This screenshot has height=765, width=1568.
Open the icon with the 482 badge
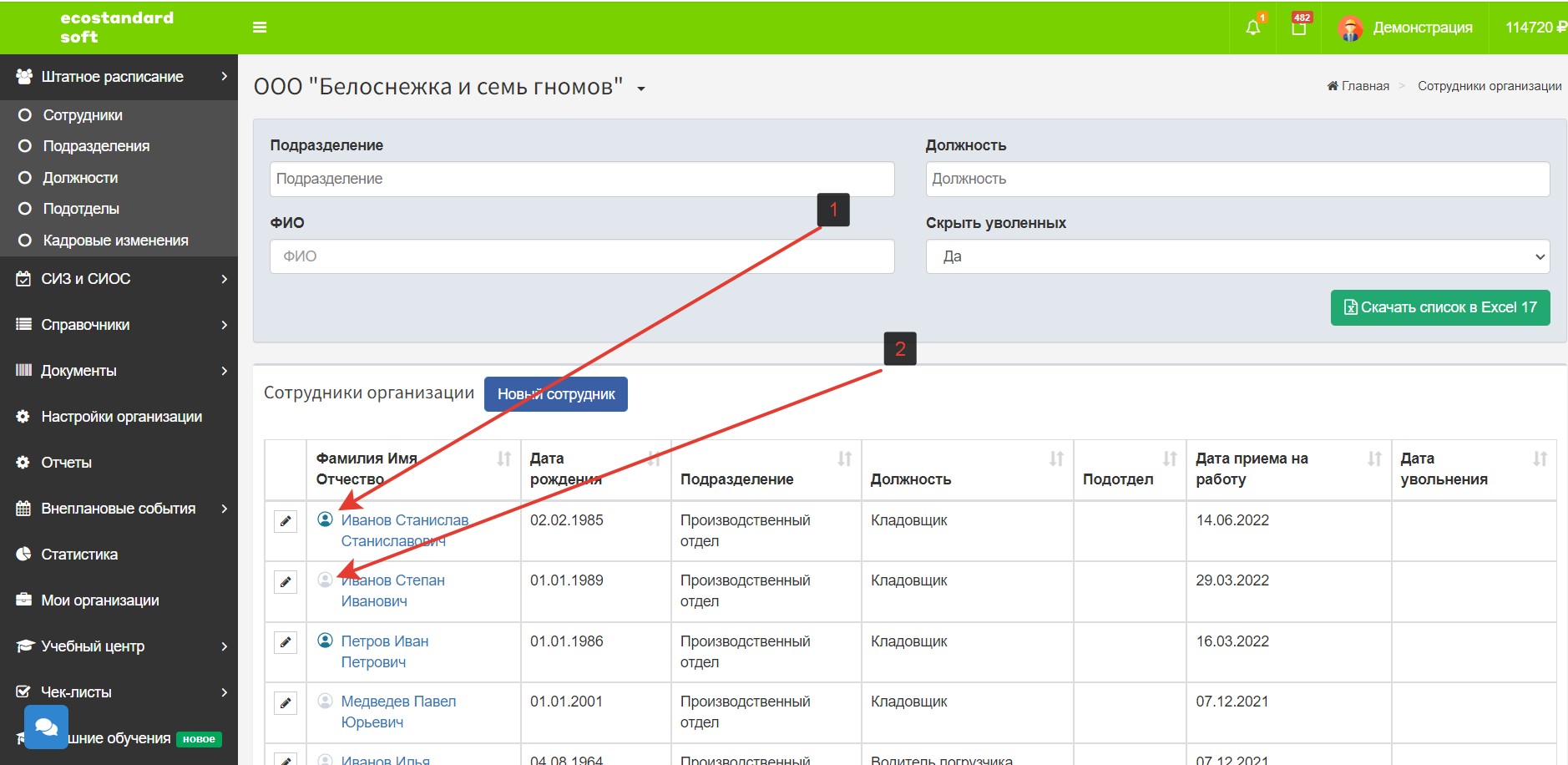click(x=1299, y=28)
